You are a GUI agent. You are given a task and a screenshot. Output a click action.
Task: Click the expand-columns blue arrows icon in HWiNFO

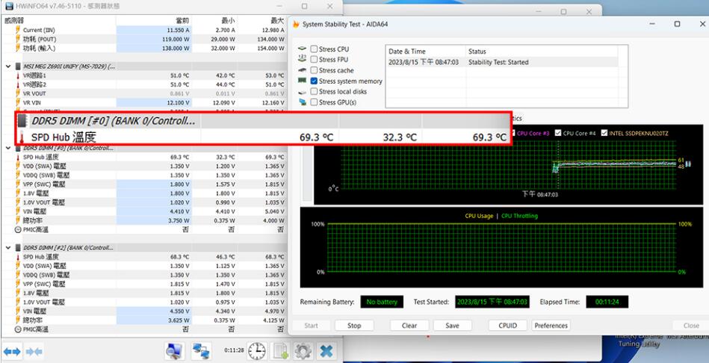[x=12, y=351]
